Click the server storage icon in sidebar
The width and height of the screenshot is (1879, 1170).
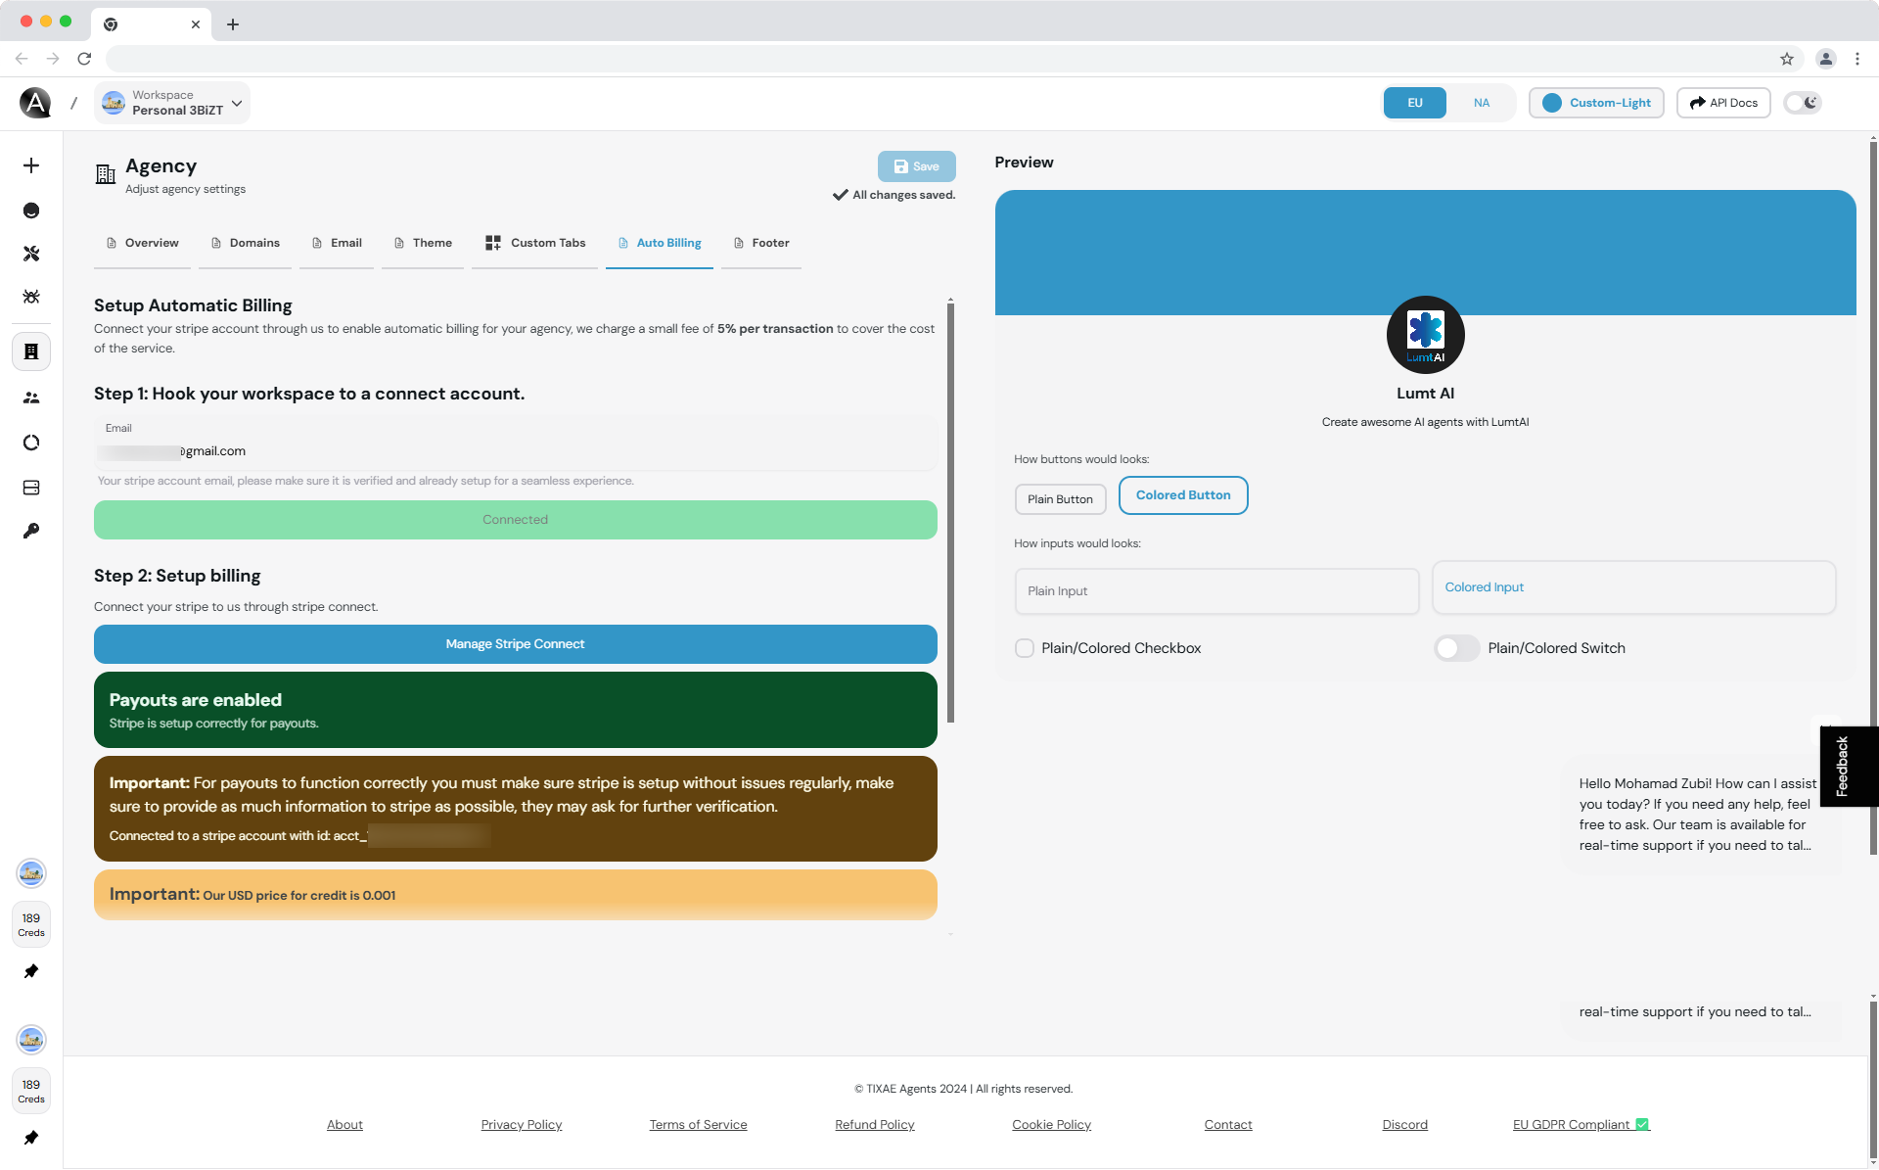click(31, 488)
